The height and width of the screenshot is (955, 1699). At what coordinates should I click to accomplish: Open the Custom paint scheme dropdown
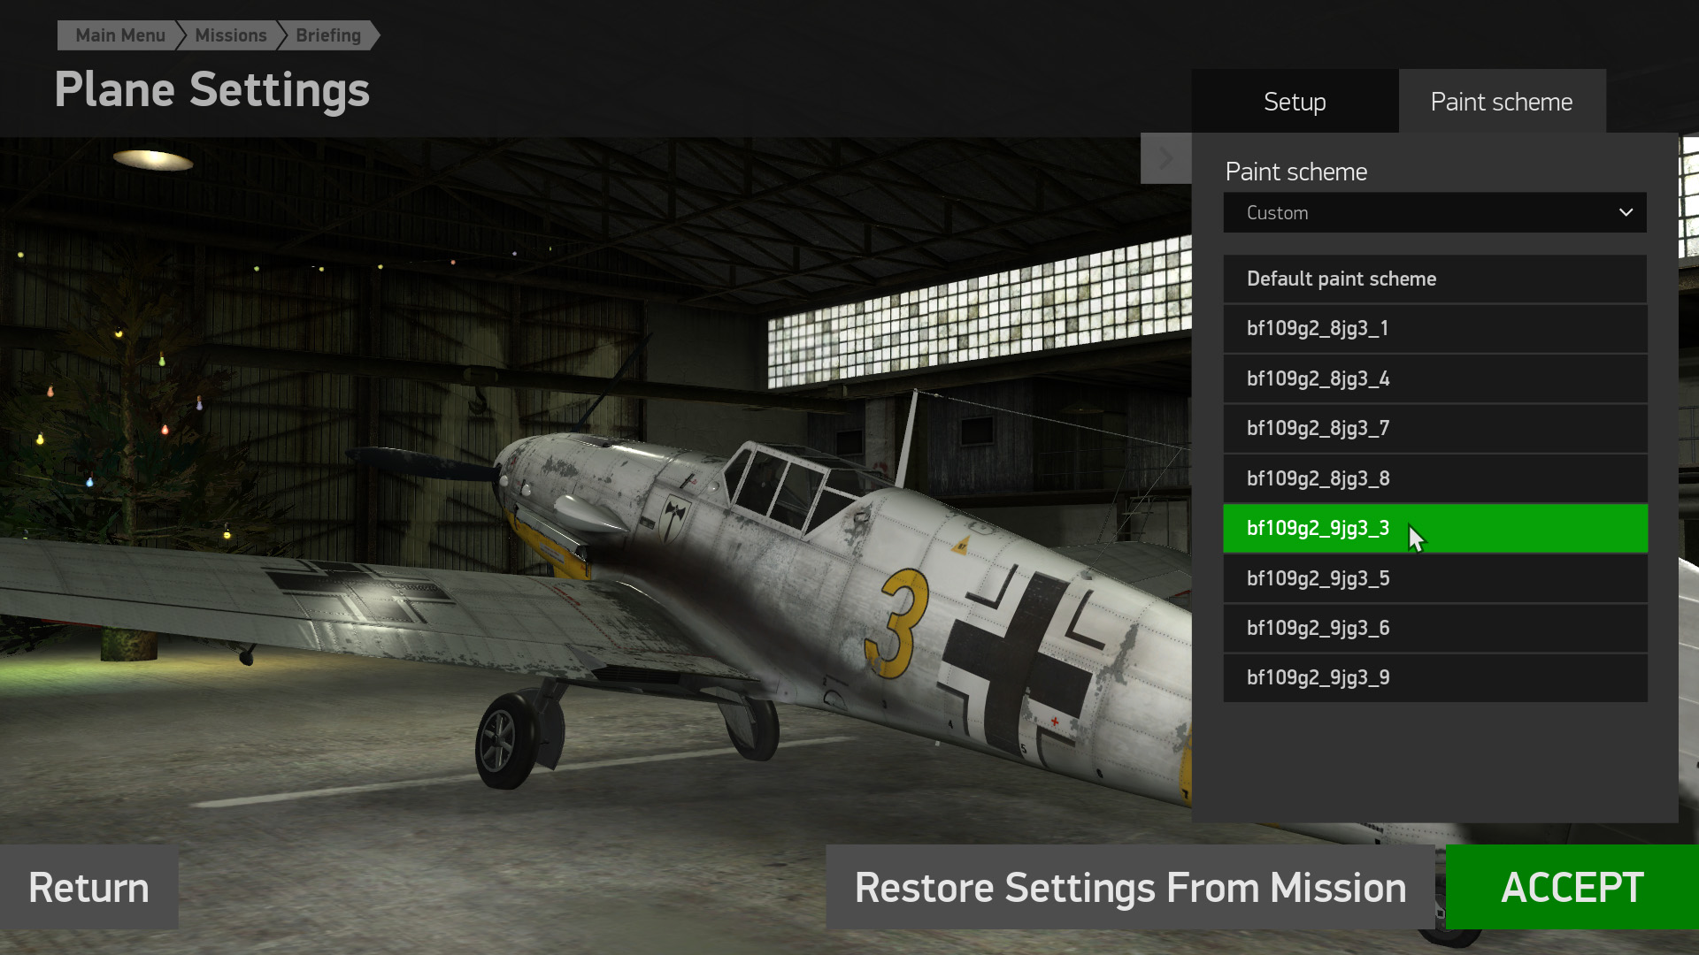coord(1434,212)
